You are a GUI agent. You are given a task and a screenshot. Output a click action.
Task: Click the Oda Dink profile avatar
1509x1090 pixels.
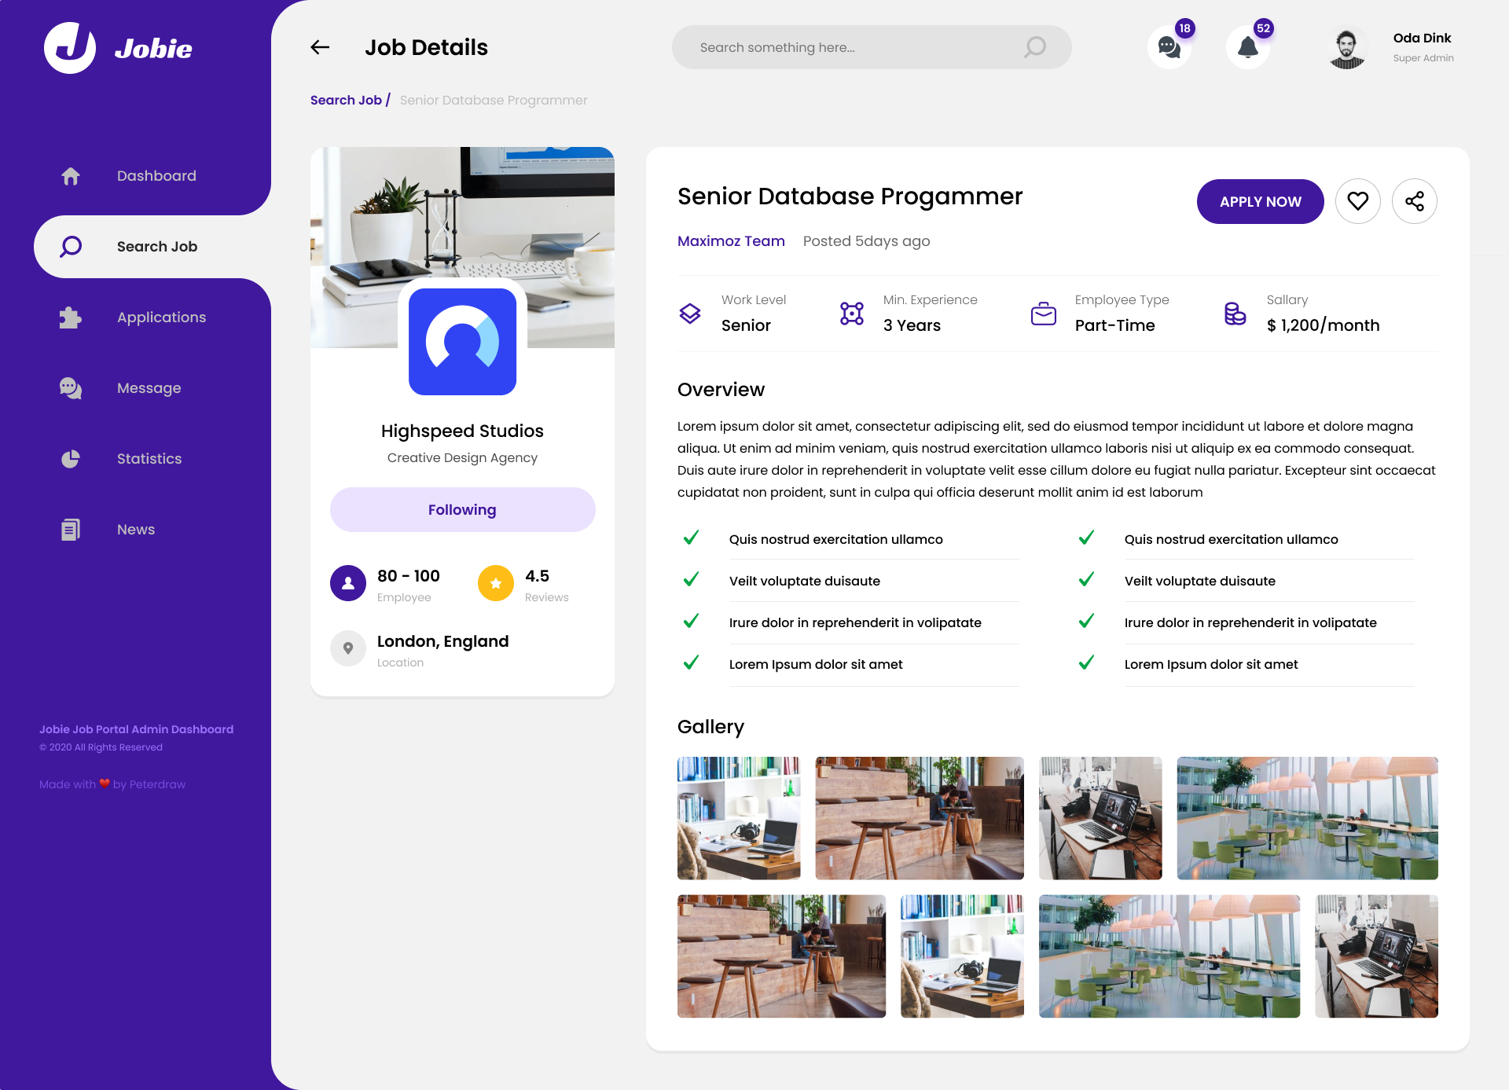click(1347, 48)
